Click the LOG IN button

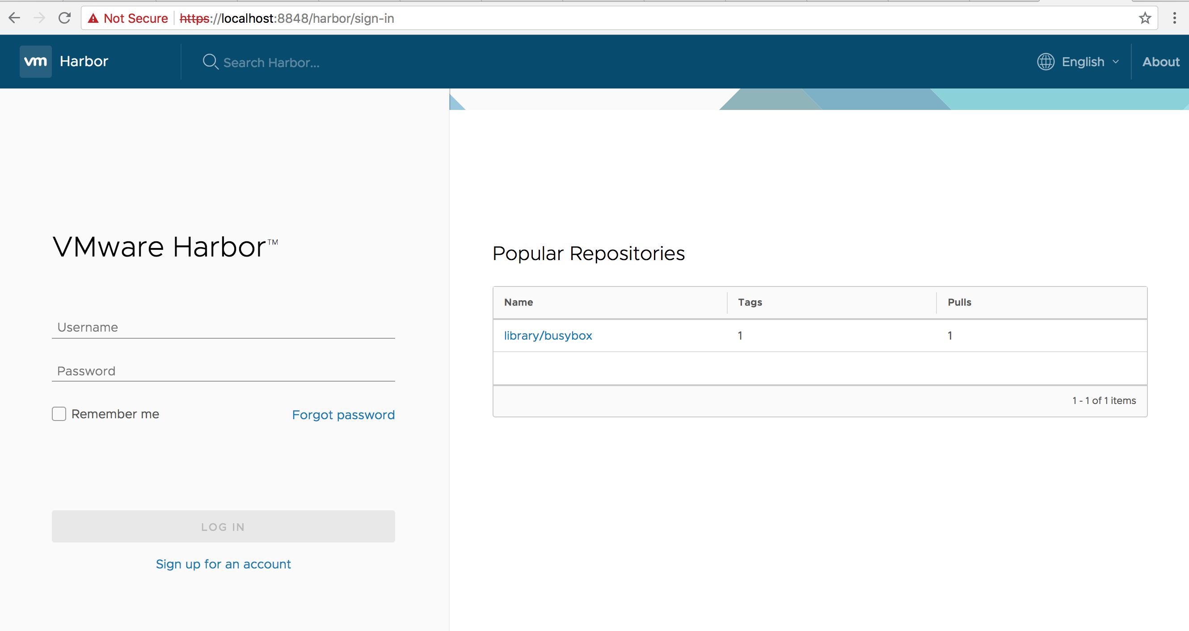[x=223, y=526]
